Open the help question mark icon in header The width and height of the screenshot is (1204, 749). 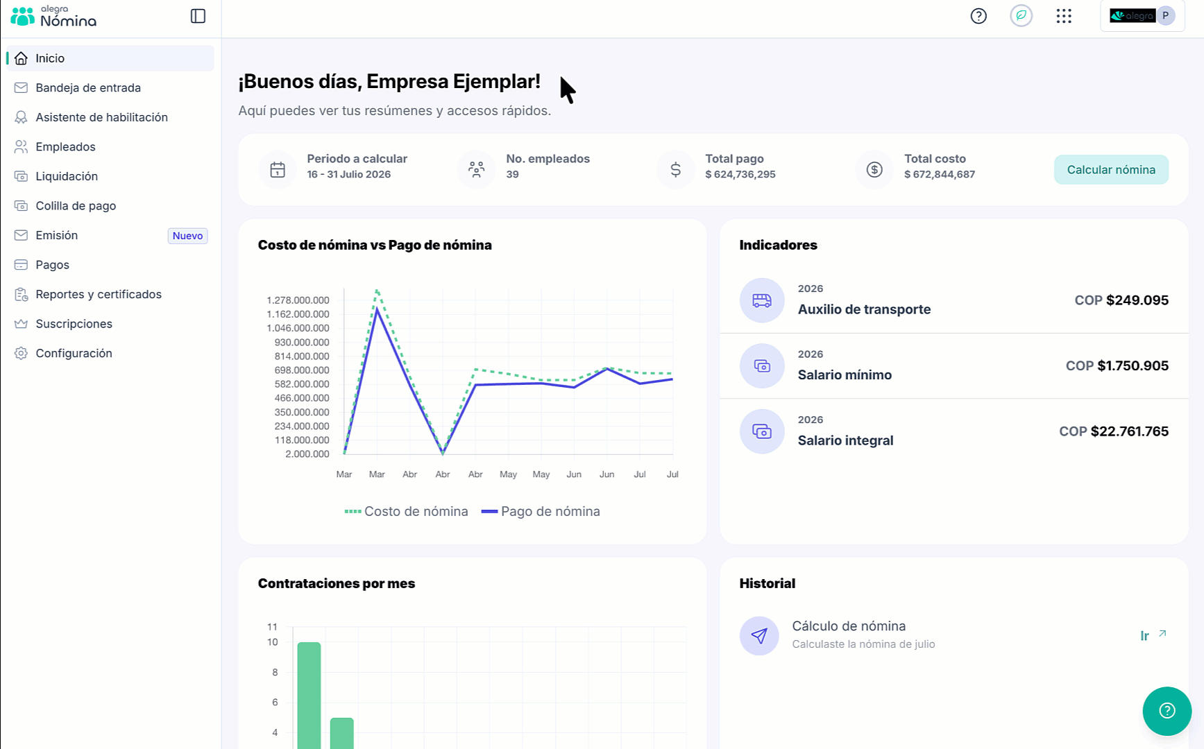pos(978,16)
